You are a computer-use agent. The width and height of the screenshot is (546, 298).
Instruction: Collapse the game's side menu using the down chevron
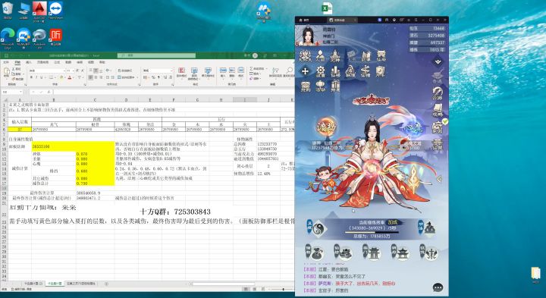(438, 62)
